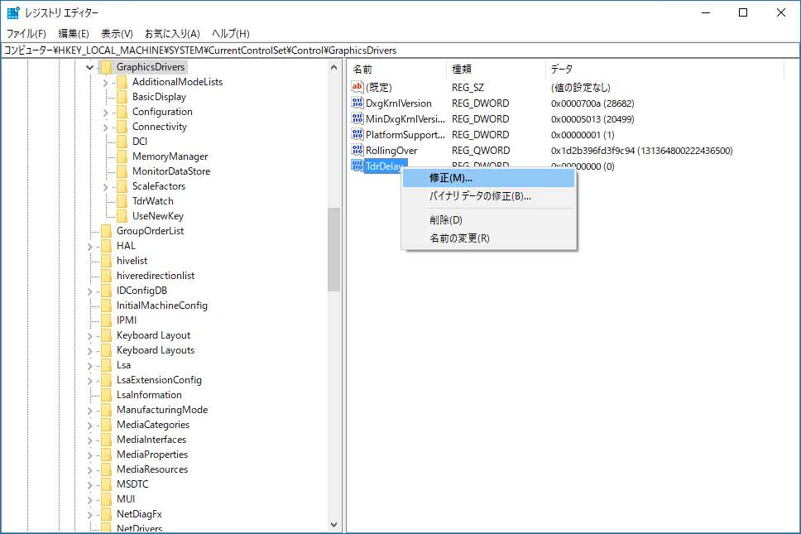
Task: Open the お気に入り(A) menu
Action: point(172,34)
